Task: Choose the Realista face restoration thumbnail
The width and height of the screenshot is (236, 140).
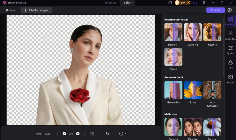Action: coord(212,32)
